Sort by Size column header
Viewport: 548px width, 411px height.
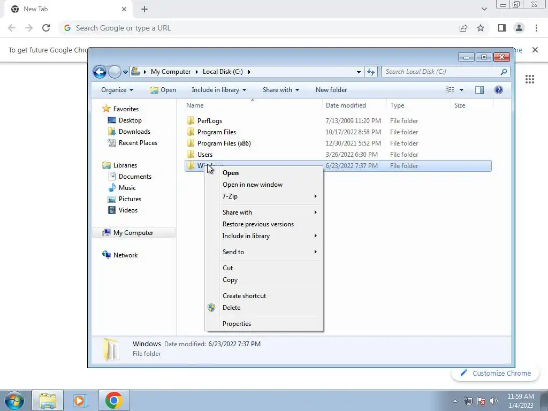point(472,105)
